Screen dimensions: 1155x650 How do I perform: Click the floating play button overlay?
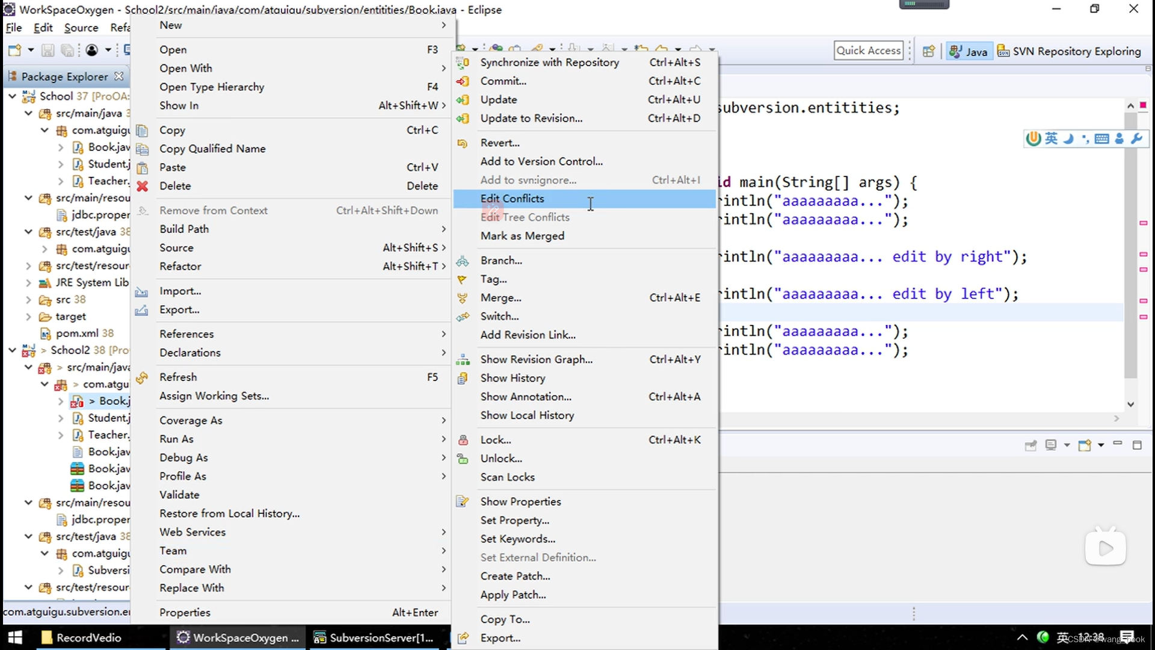pos(1105,547)
